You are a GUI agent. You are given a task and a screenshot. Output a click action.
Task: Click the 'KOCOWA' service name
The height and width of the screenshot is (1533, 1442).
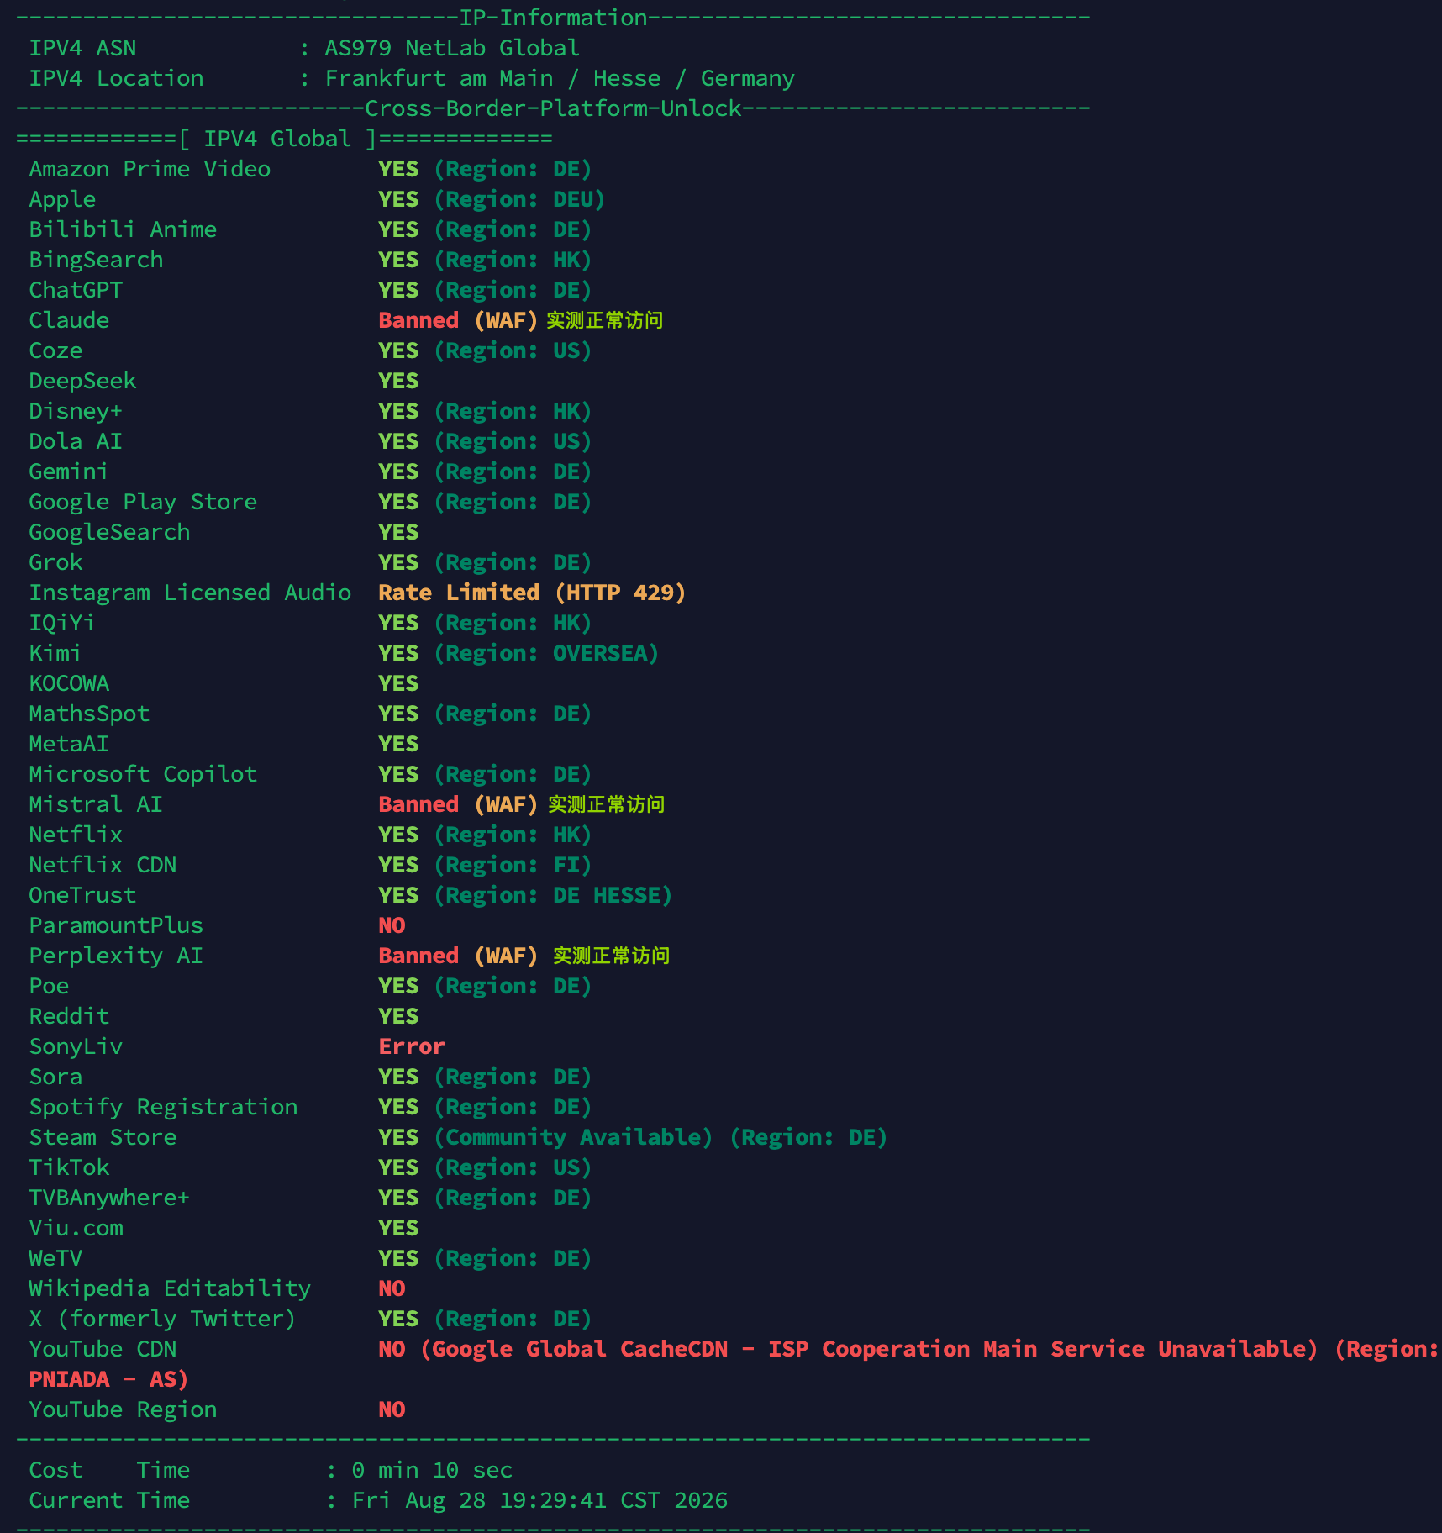[69, 683]
